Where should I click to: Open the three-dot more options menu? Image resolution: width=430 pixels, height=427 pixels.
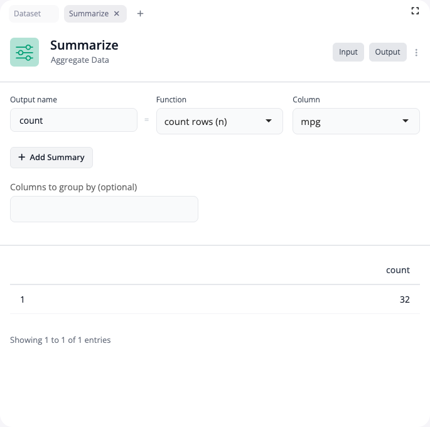pos(416,53)
